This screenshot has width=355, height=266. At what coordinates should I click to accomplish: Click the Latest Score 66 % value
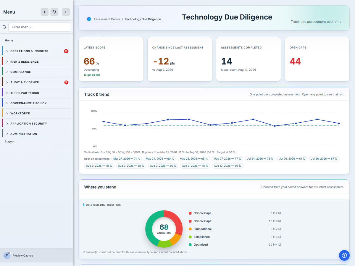coord(91,61)
